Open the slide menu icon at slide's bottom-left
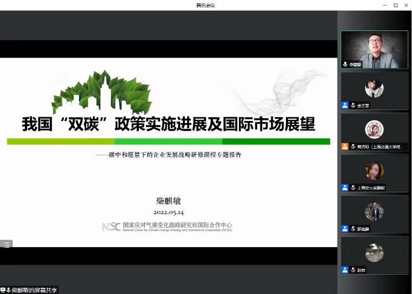This screenshot has height=294, width=412. pos(6,243)
